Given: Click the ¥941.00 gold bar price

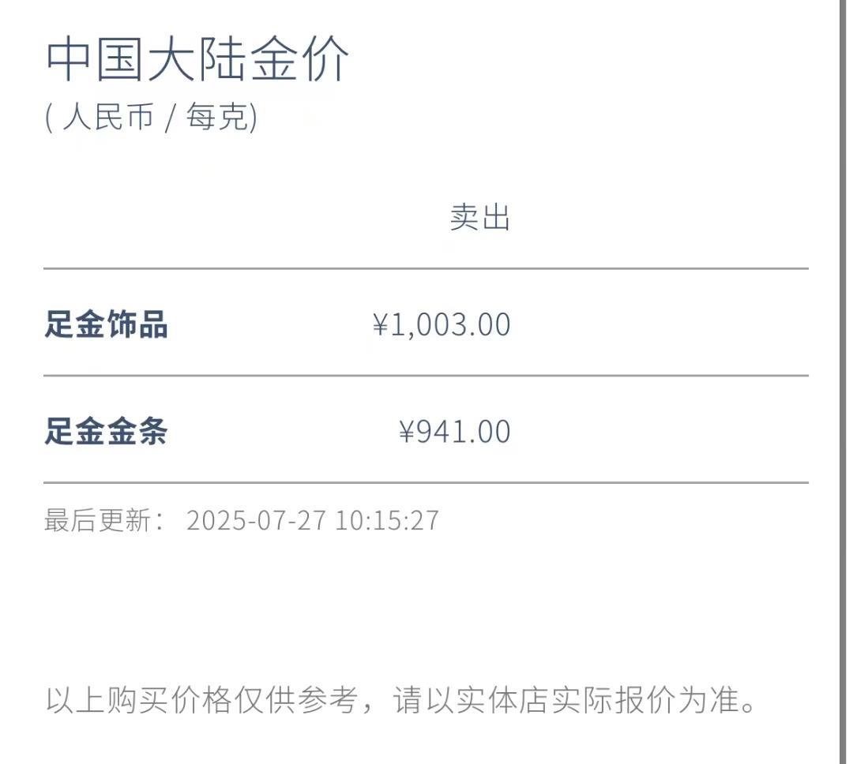Looking at the screenshot, I should click(455, 432).
